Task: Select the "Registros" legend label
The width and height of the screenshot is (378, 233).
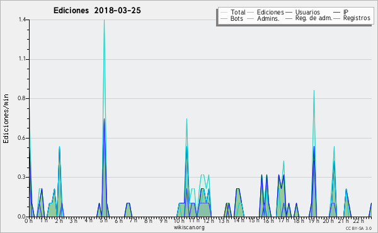Action: pos(357,18)
